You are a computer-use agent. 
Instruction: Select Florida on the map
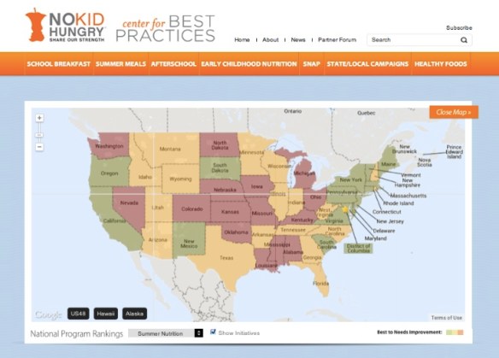pos(320,283)
